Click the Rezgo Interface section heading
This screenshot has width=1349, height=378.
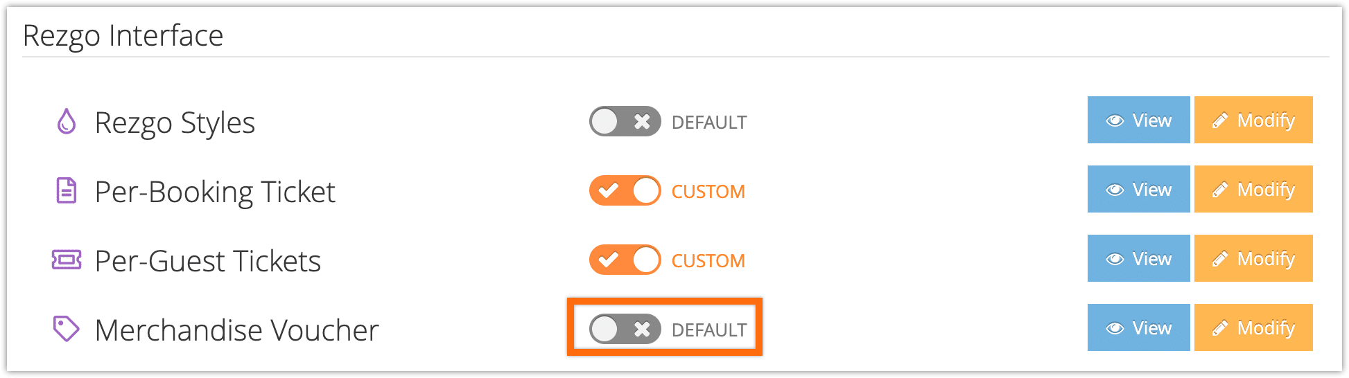click(123, 35)
